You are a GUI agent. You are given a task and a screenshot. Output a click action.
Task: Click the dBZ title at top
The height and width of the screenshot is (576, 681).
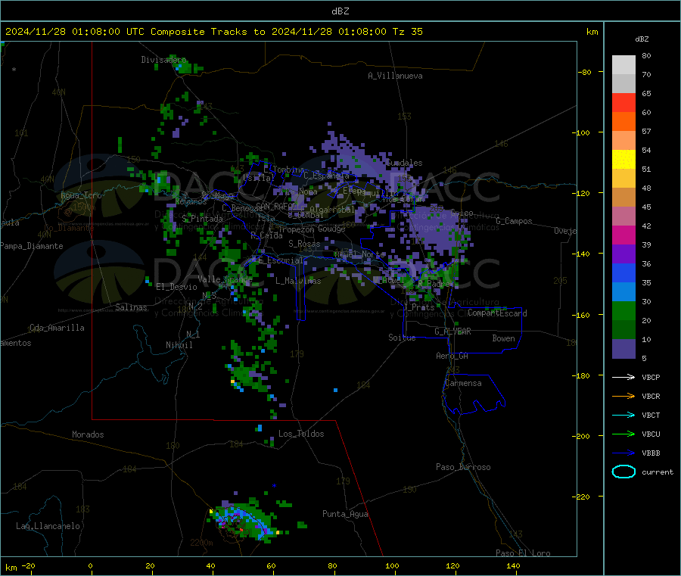click(340, 11)
